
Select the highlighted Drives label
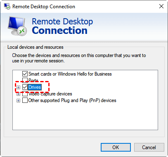(35, 87)
